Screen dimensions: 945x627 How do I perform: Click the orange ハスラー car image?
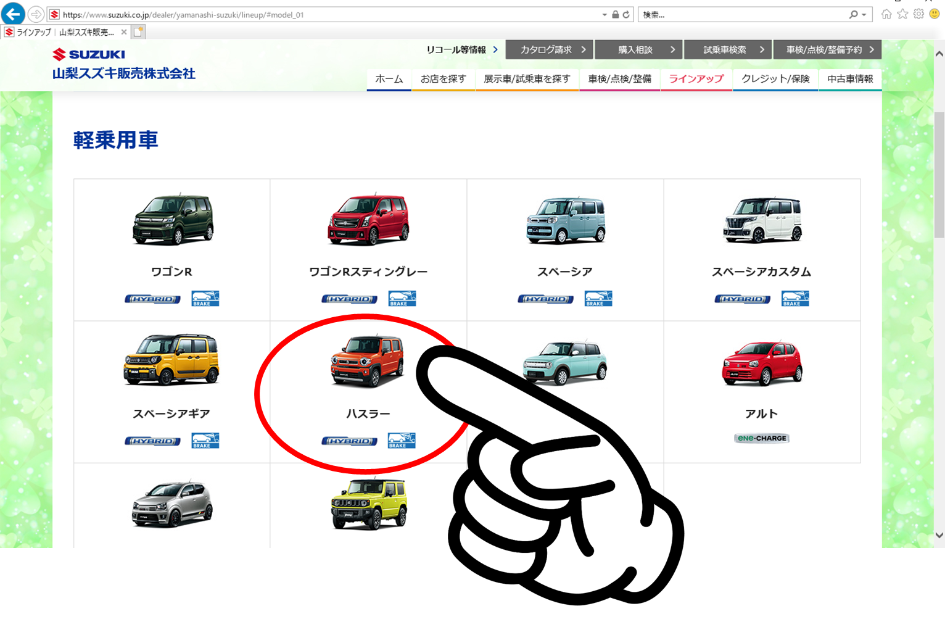(x=368, y=360)
